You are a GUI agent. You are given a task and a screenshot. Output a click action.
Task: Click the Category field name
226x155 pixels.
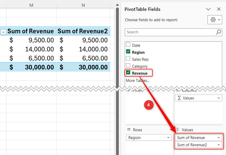click(x=140, y=66)
